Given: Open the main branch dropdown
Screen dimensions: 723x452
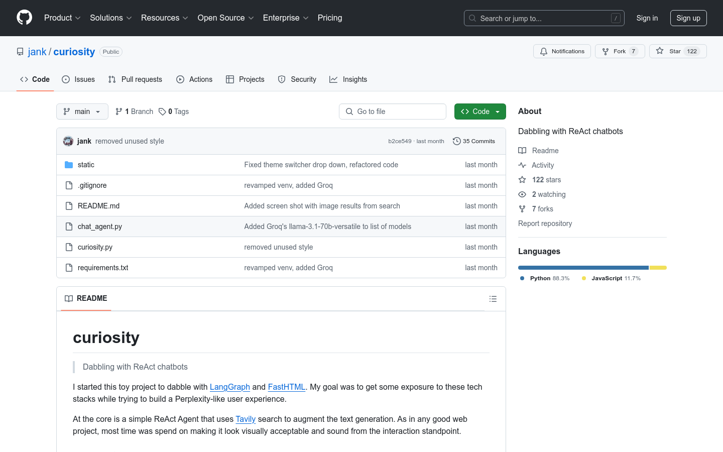Looking at the screenshot, I should point(82,111).
